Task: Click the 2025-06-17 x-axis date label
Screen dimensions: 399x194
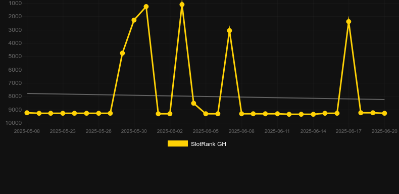Action: click(348, 131)
